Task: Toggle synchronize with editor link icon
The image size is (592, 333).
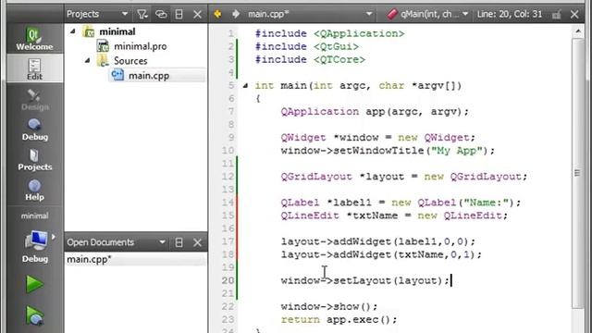Action: click(161, 15)
